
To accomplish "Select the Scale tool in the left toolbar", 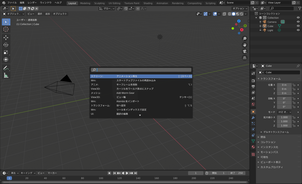I will pos(6,52).
